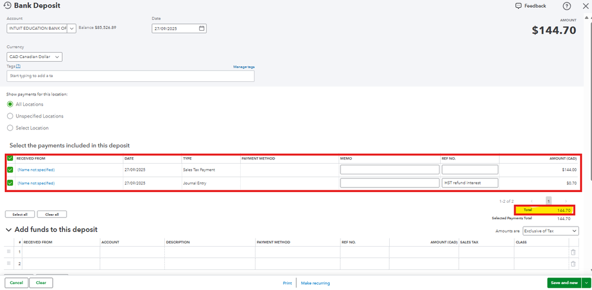Click the Account cell in line 2
Screen dimensions: 592x290
tap(132, 264)
